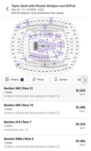Toggle the crossed-eye obstructed view filter
Screen dimensions: 91x151
click(79, 80)
